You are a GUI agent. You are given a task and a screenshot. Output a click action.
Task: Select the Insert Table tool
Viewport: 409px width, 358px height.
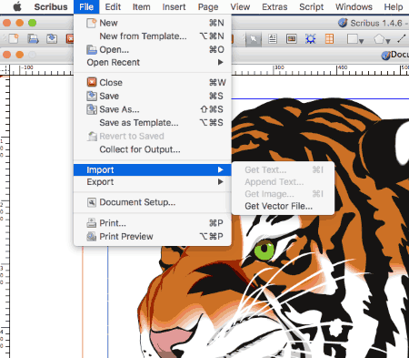[x=329, y=39]
